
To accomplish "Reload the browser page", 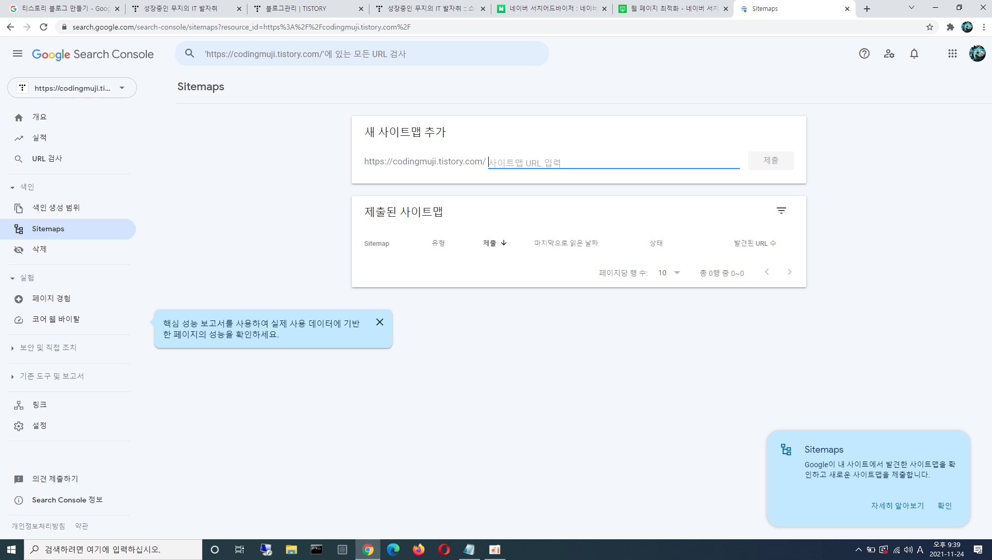I will tap(44, 27).
